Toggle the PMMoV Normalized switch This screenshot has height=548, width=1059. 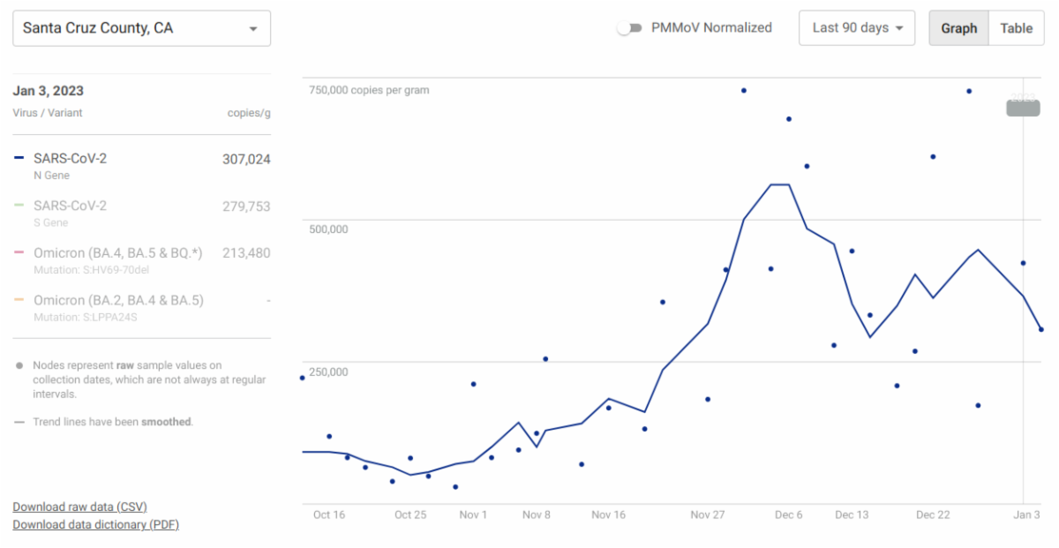pyautogui.click(x=628, y=28)
